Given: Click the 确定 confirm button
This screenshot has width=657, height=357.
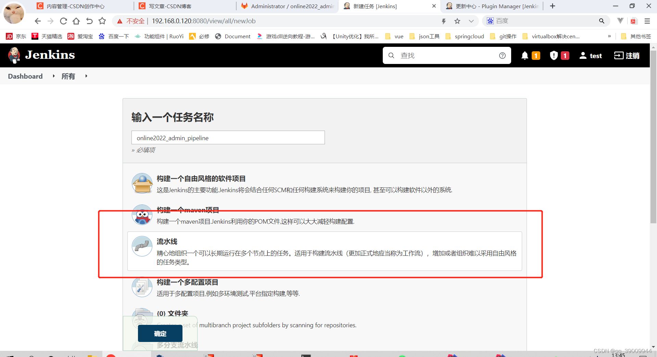Looking at the screenshot, I should (x=160, y=333).
